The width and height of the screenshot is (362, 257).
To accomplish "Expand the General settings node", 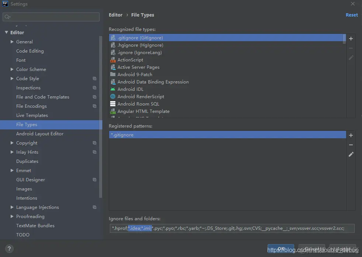I will pos(12,42).
